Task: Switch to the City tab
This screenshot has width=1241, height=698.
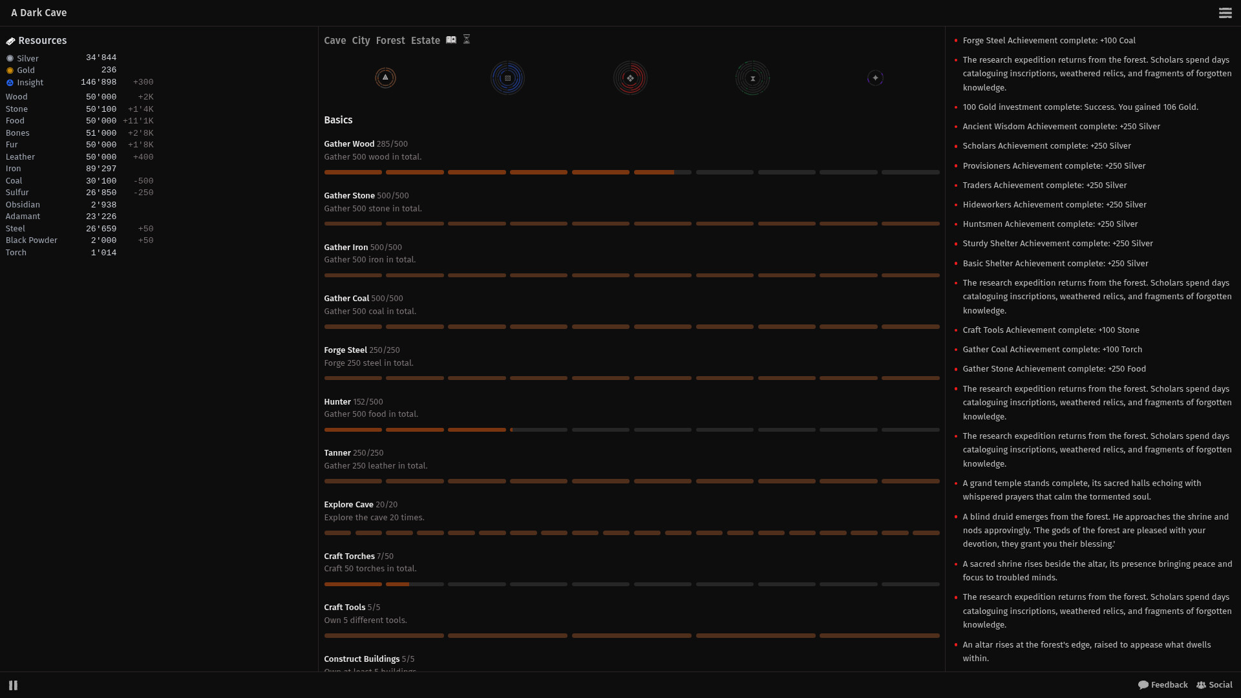Action: click(361, 40)
